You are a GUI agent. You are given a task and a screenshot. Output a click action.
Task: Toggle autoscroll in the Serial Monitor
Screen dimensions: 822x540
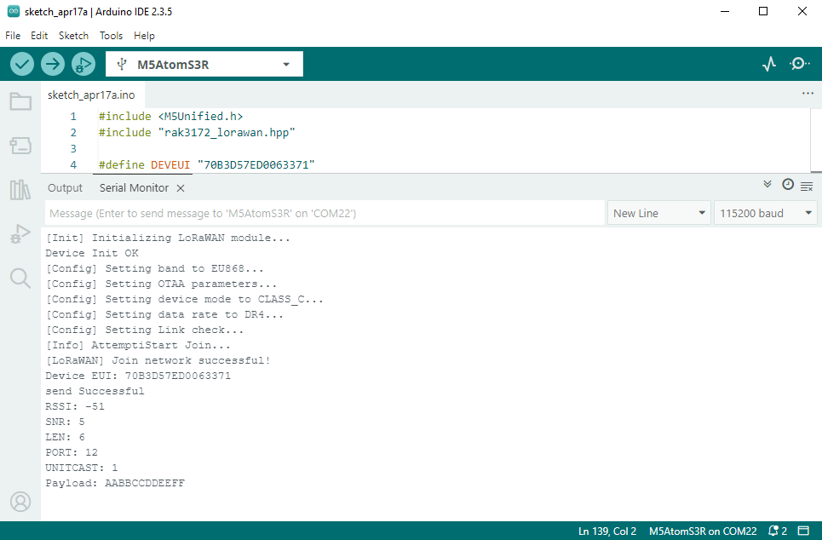pos(767,184)
